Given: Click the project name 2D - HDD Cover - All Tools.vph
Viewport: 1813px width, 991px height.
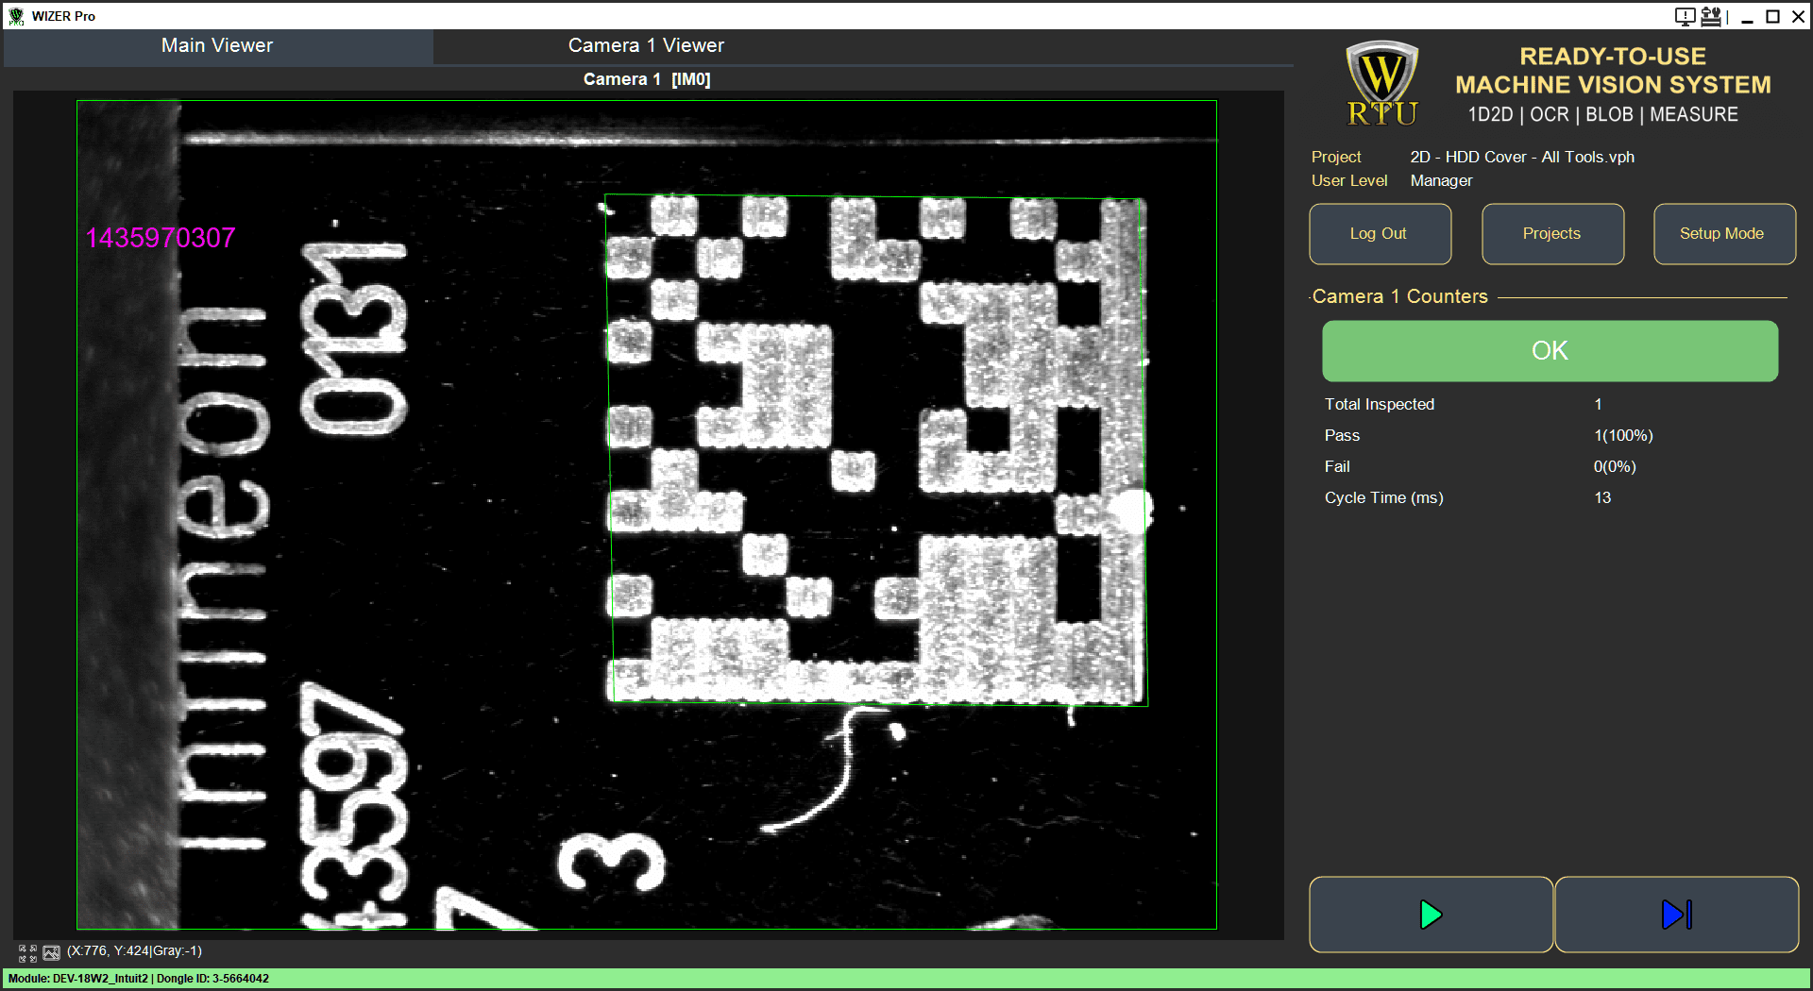Looking at the screenshot, I should 1522,157.
